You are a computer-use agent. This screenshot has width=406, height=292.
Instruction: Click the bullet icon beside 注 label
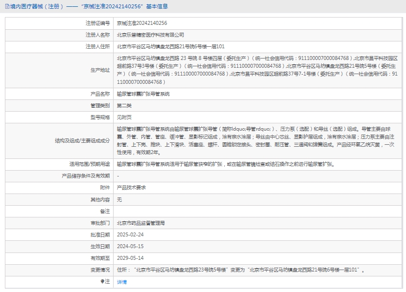(x=103, y=282)
